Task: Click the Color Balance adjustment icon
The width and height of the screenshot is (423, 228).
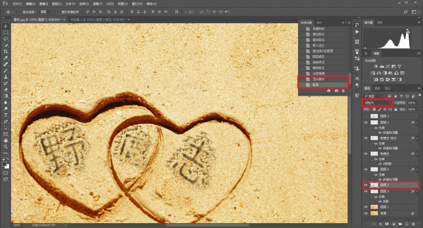Action: 379,73
